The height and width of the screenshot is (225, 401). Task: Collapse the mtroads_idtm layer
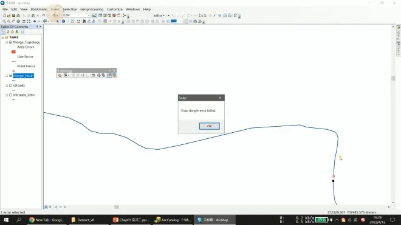(x=7, y=95)
